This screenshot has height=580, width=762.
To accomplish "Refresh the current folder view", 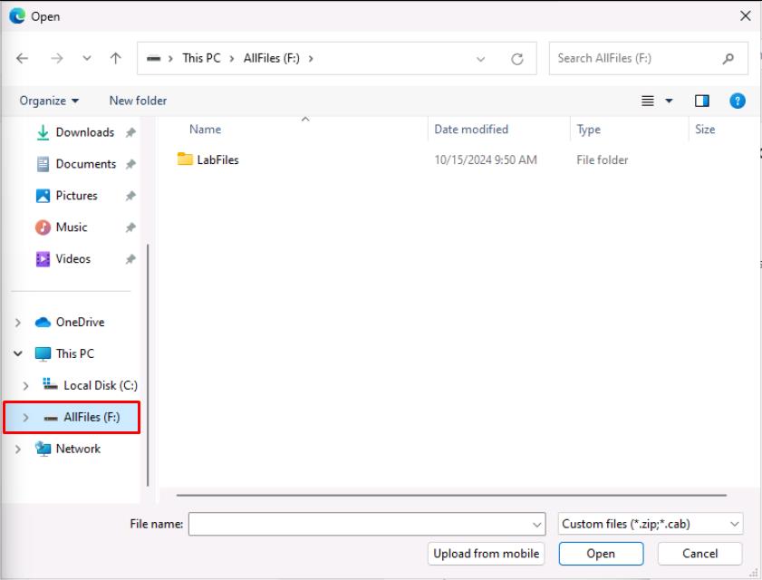I will [x=516, y=58].
